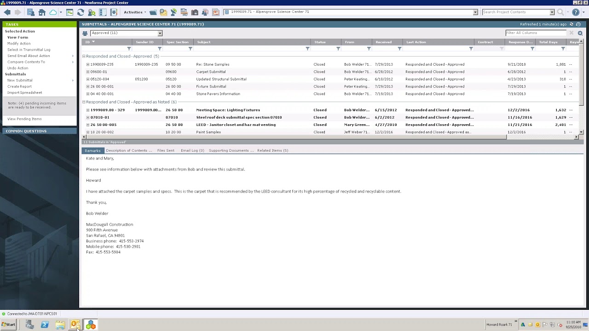589x331 pixels.
Task: Open the column settings gear icon
Action: (x=580, y=33)
